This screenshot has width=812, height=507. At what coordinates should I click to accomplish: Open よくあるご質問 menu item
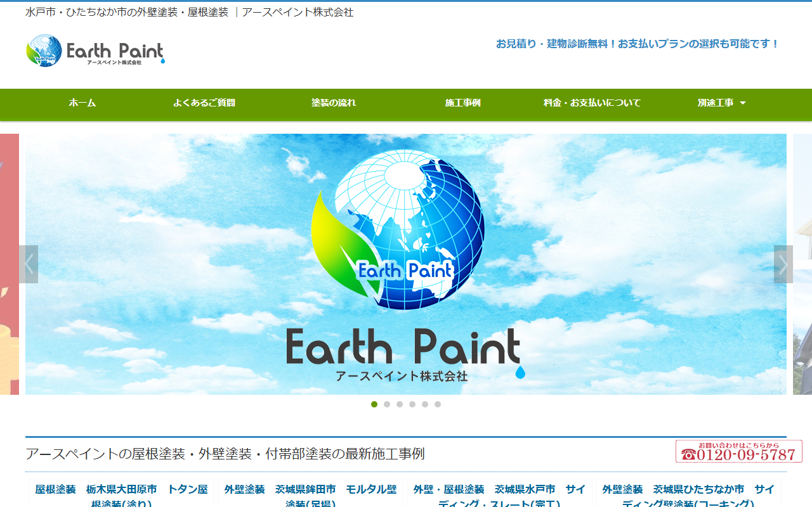(204, 103)
